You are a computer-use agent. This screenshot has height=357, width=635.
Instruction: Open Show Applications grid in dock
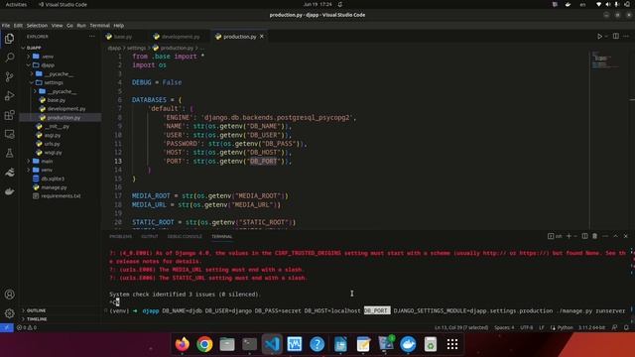click(x=452, y=344)
